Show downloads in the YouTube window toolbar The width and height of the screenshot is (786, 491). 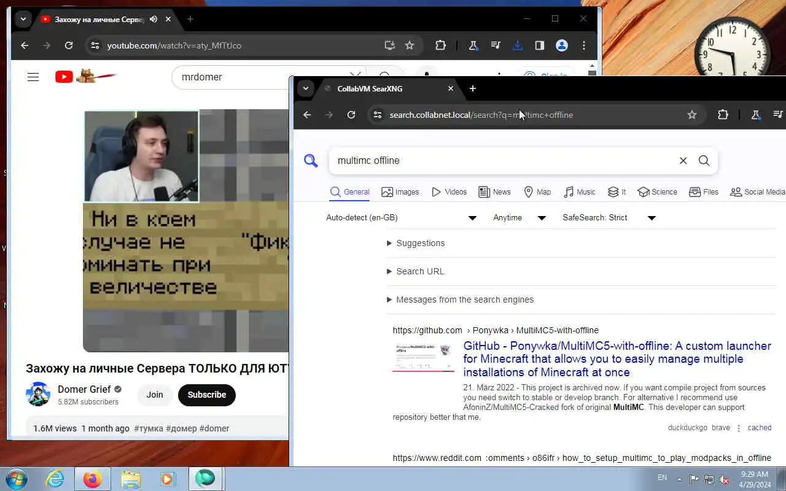click(x=518, y=45)
